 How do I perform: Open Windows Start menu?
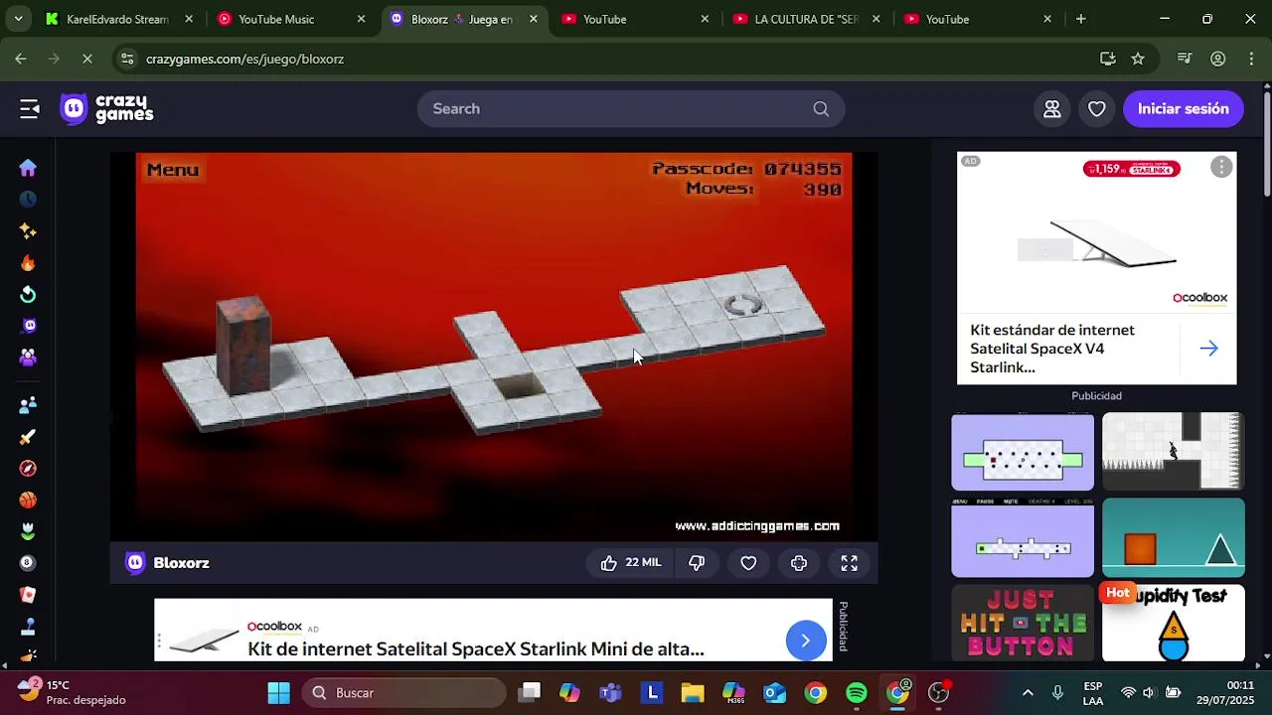pos(279,692)
